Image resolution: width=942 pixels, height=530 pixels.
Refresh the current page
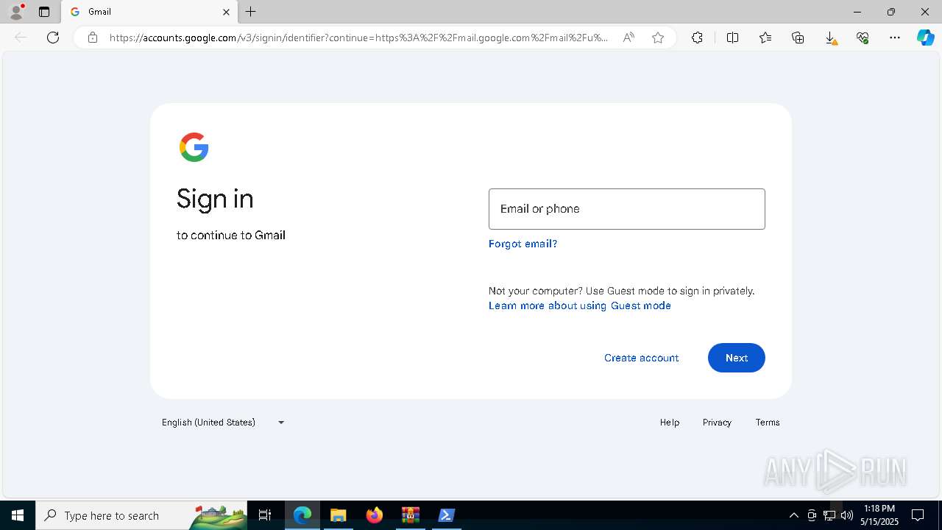click(x=53, y=38)
